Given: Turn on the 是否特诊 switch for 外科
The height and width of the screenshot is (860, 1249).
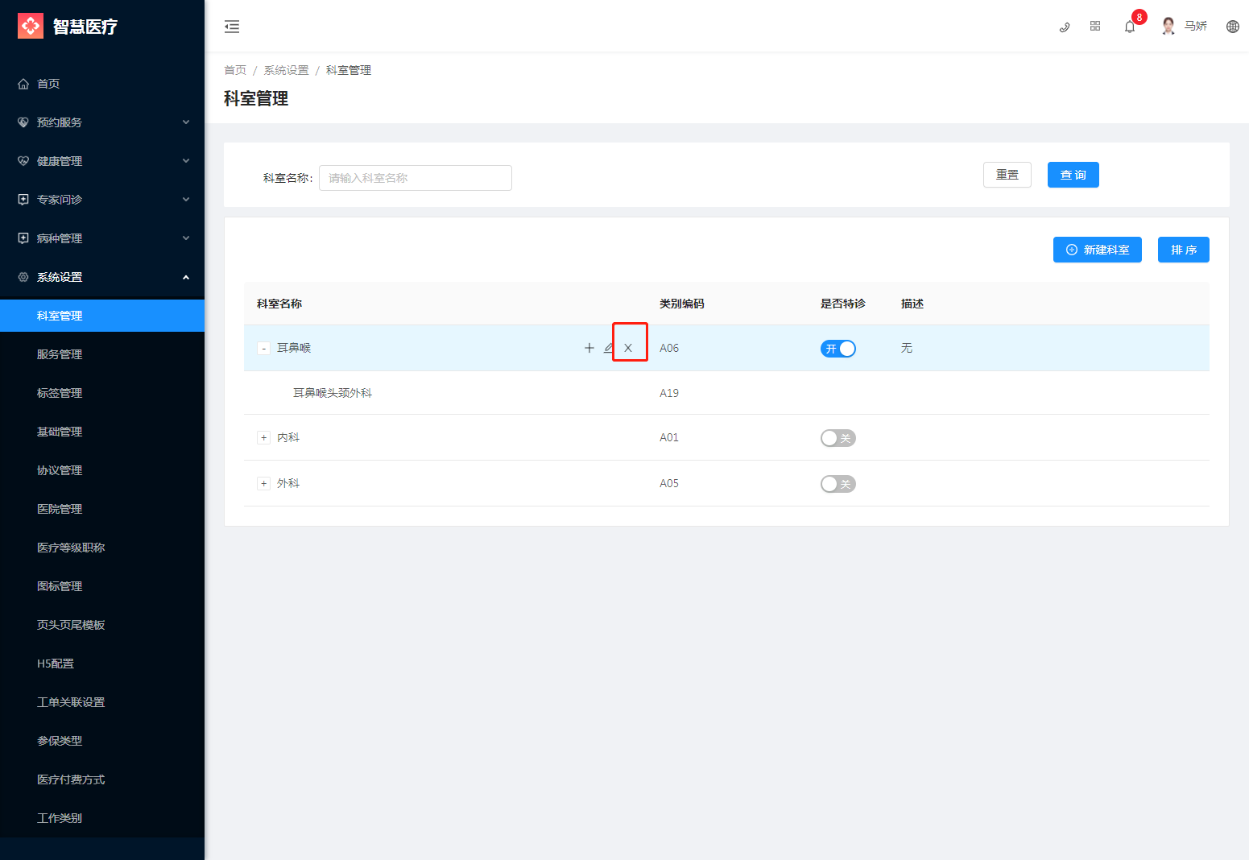Looking at the screenshot, I should point(838,484).
